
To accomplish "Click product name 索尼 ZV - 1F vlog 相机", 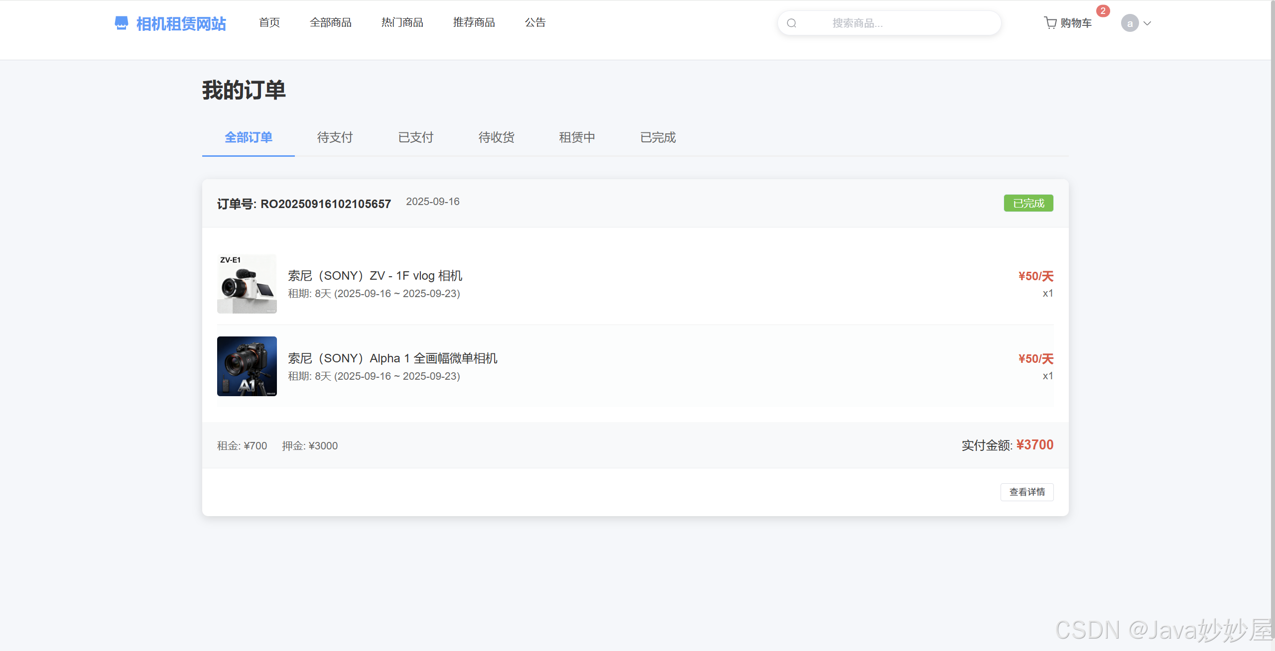I will pyautogui.click(x=375, y=276).
